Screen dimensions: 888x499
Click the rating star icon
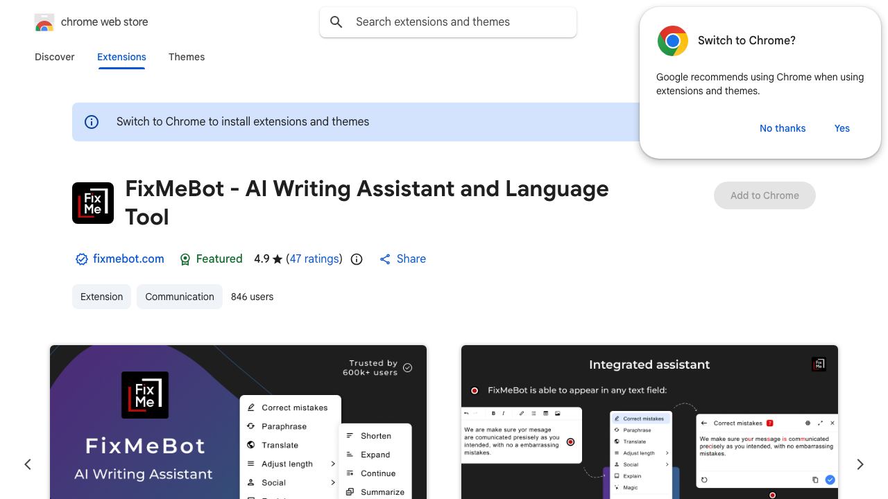click(277, 259)
